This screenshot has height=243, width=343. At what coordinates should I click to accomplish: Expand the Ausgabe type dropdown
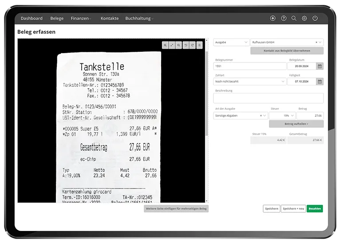tap(231, 42)
